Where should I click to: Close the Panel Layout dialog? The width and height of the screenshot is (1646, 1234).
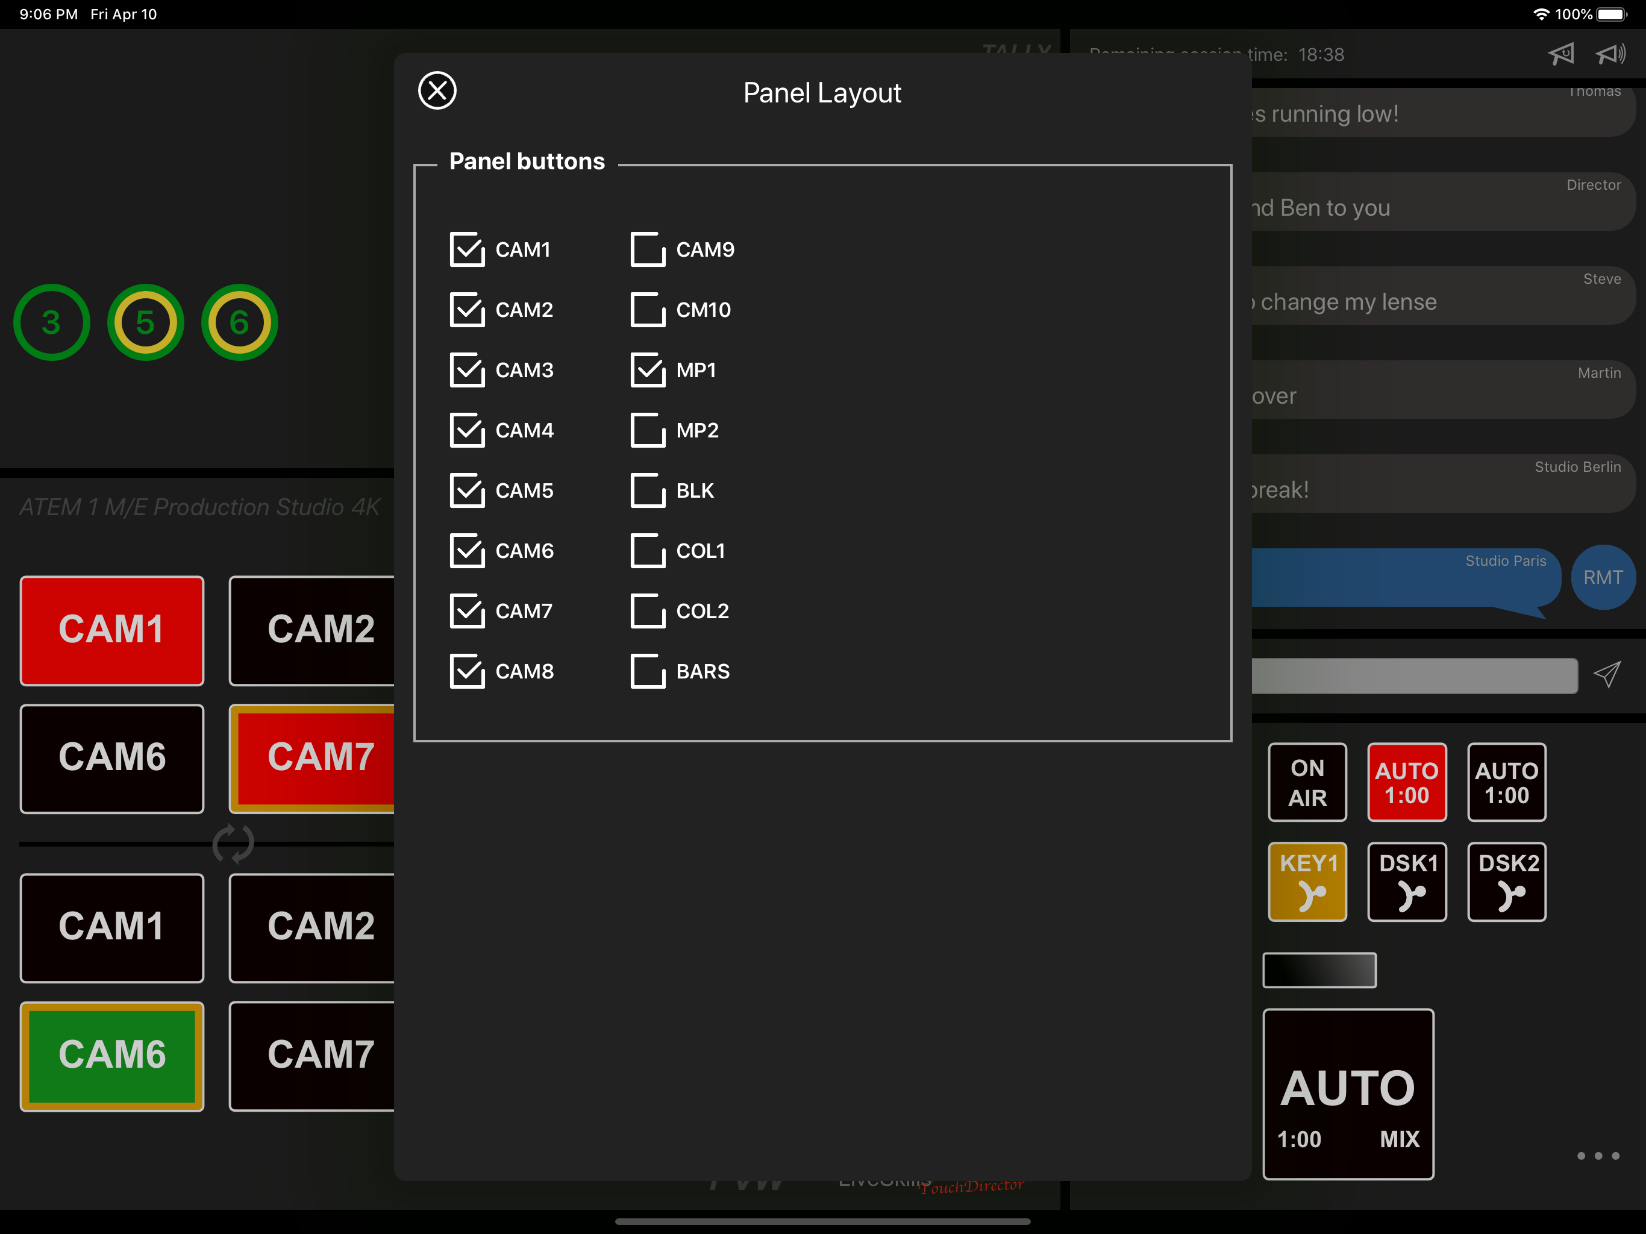(x=437, y=91)
